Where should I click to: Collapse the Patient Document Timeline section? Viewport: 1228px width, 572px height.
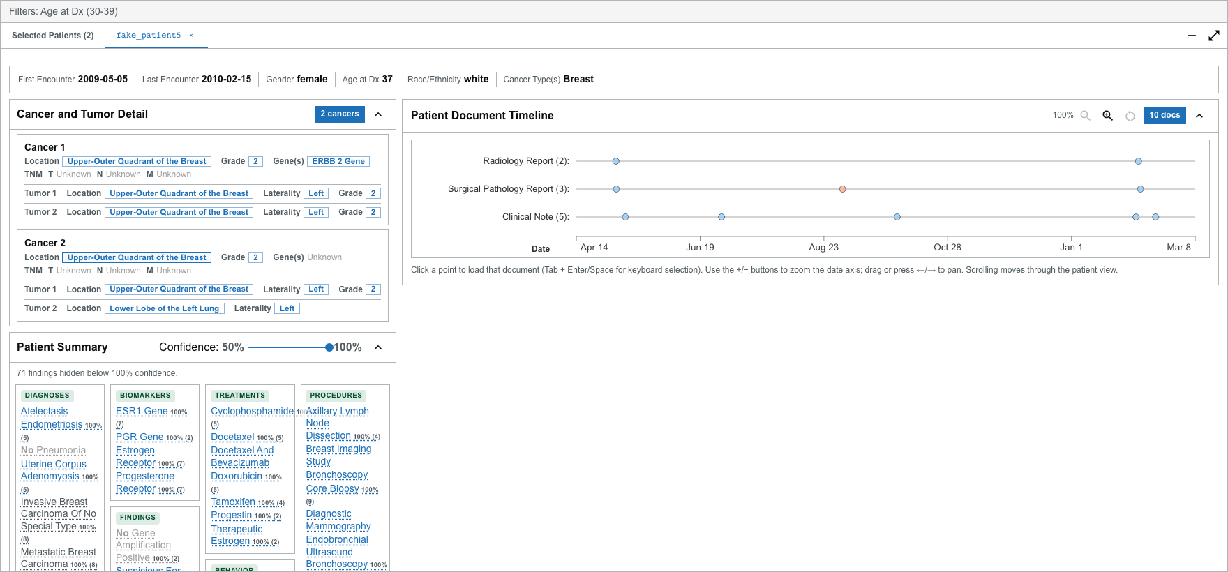coord(1199,116)
